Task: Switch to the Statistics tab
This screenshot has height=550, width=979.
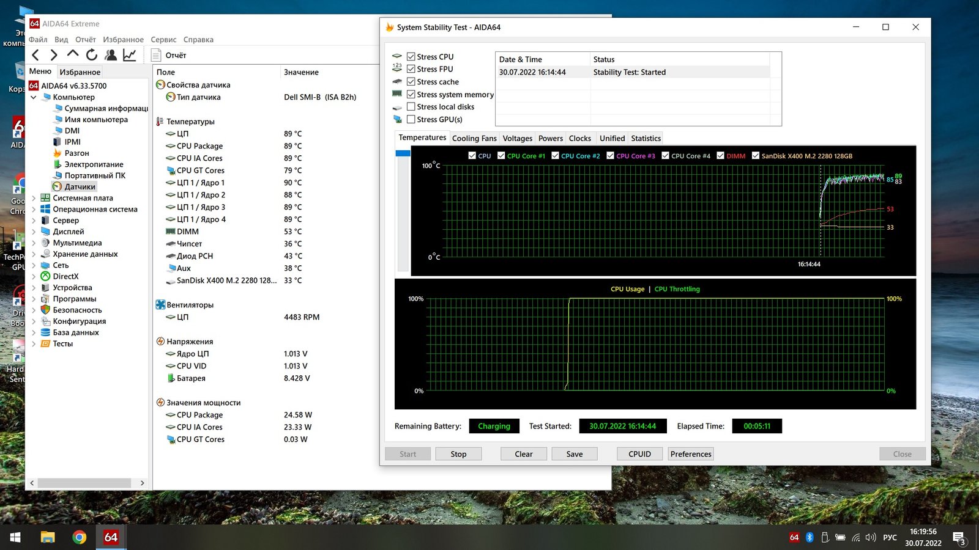Action: [646, 139]
